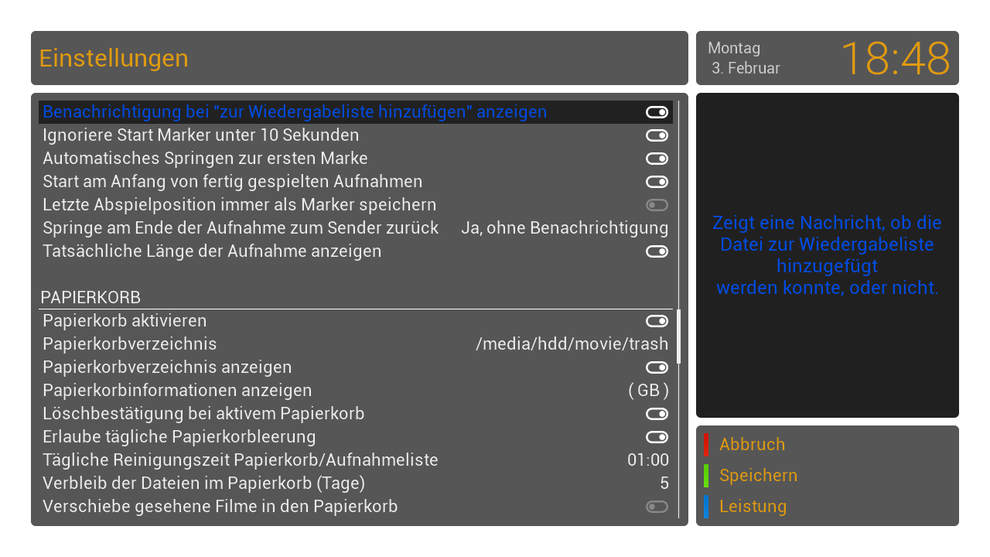
Task: Select Tägliche Reinigungszeit Papierkorb/Aufnahmeliste entry
Action: click(356, 460)
